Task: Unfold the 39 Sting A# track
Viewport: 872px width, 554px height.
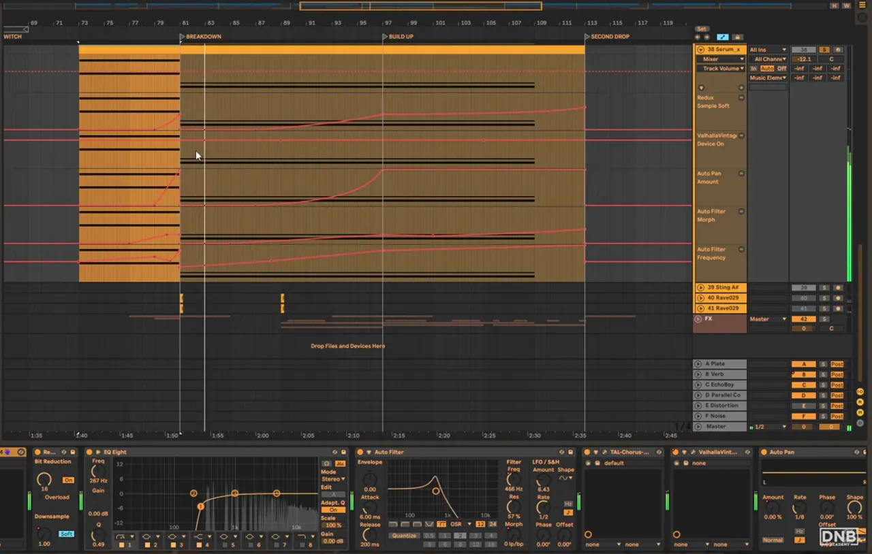Action: click(x=701, y=288)
